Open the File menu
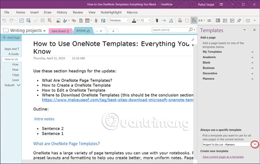 pos(7,12)
